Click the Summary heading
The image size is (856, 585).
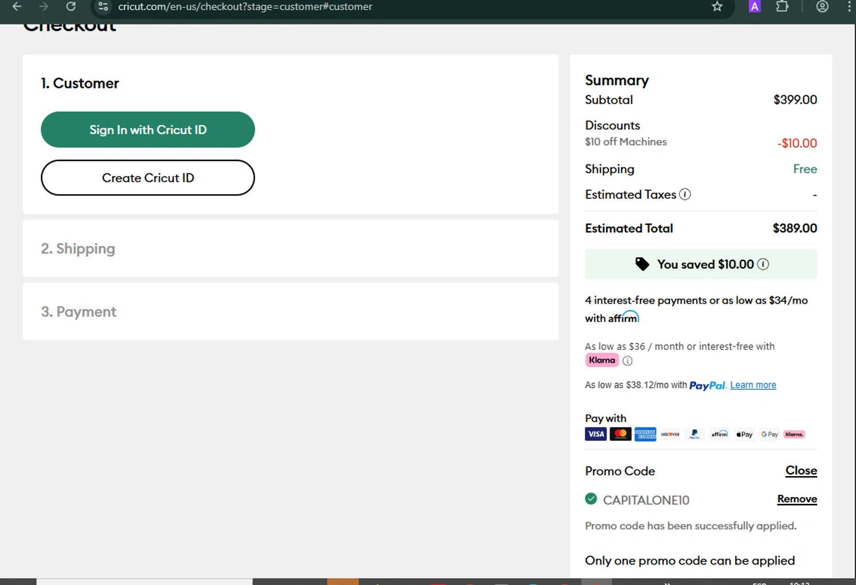(x=617, y=80)
